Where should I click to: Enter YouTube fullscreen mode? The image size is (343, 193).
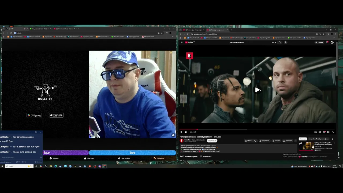[x=333, y=132]
